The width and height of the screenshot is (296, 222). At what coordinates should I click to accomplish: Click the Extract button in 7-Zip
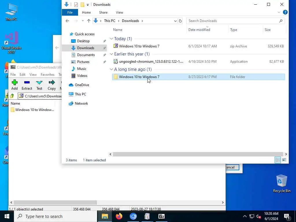click(x=27, y=85)
